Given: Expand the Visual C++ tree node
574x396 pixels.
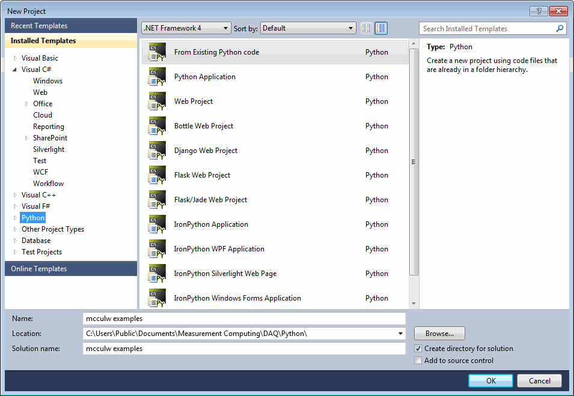Looking at the screenshot, I should coord(15,195).
